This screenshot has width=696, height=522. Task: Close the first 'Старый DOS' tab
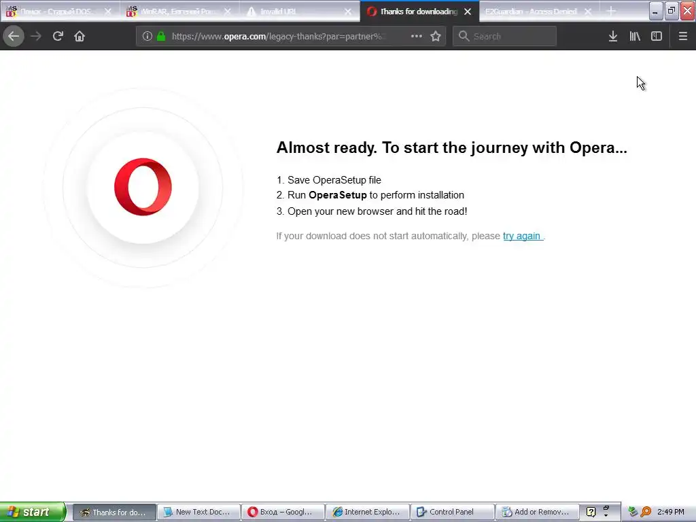point(108,12)
